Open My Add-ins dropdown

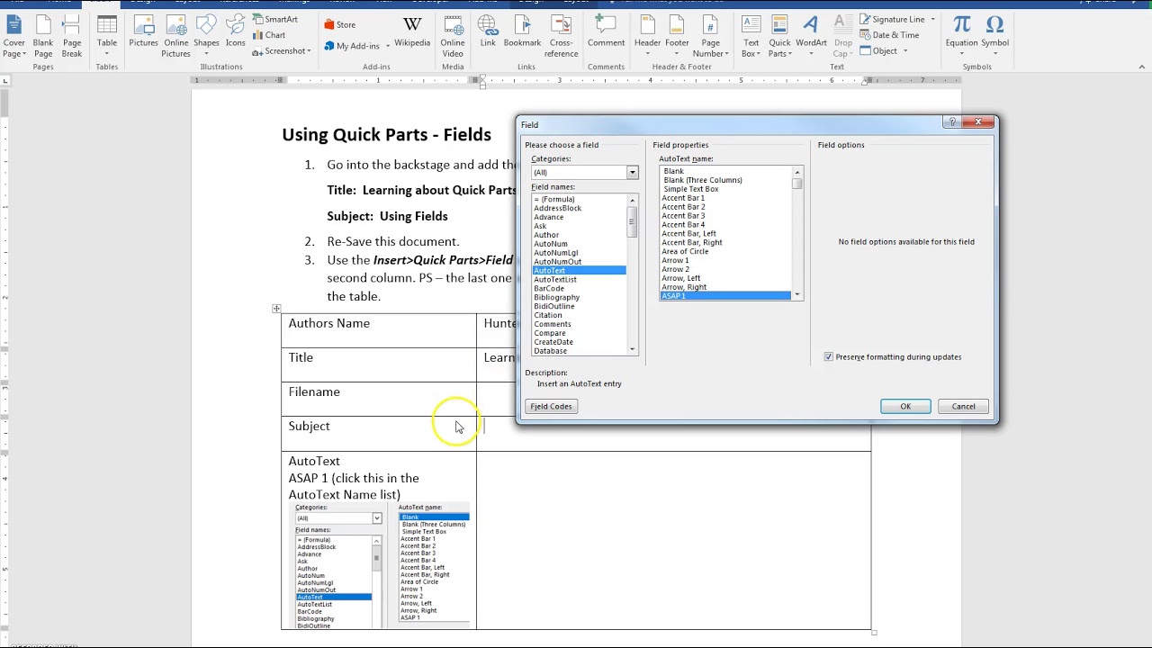(357, 46)
